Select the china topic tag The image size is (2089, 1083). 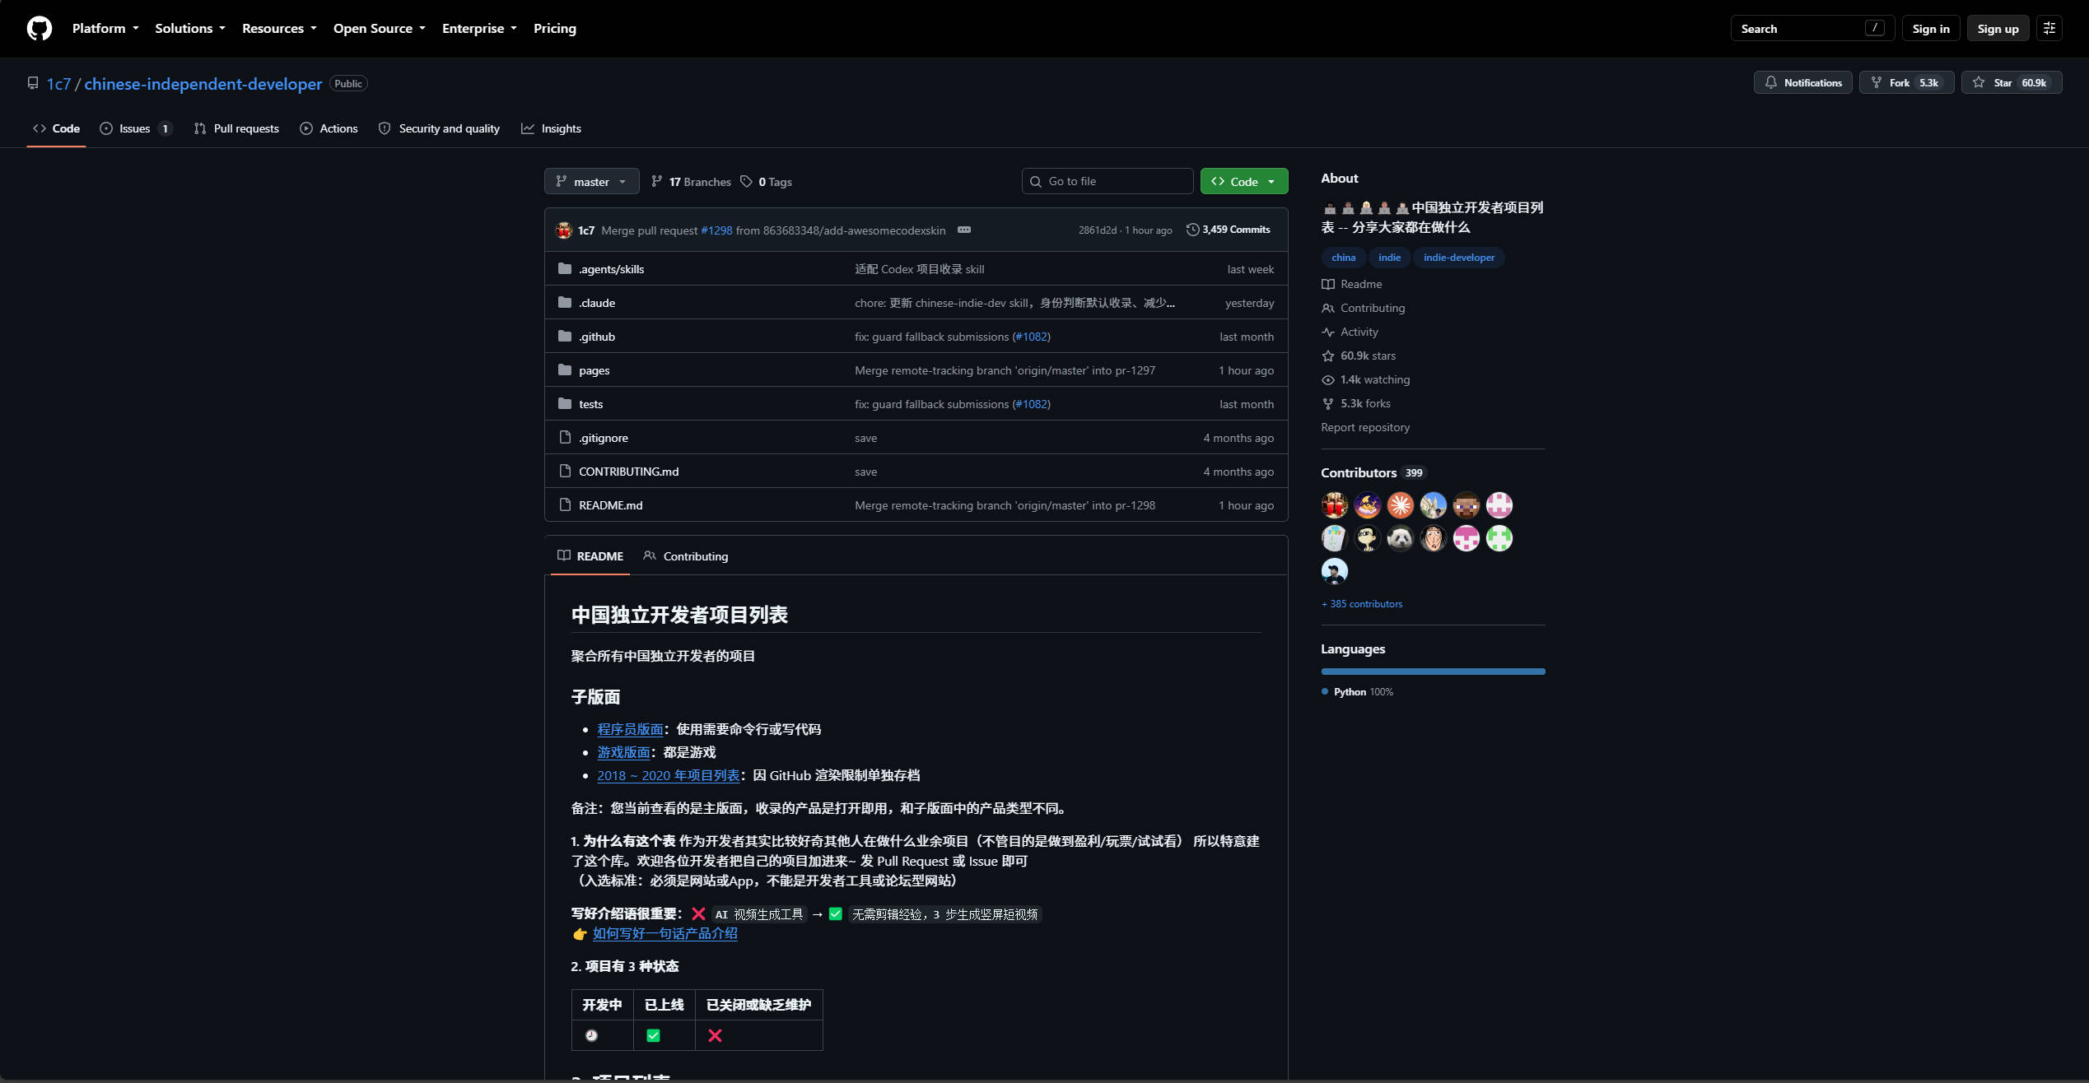tap(1344, 258)
